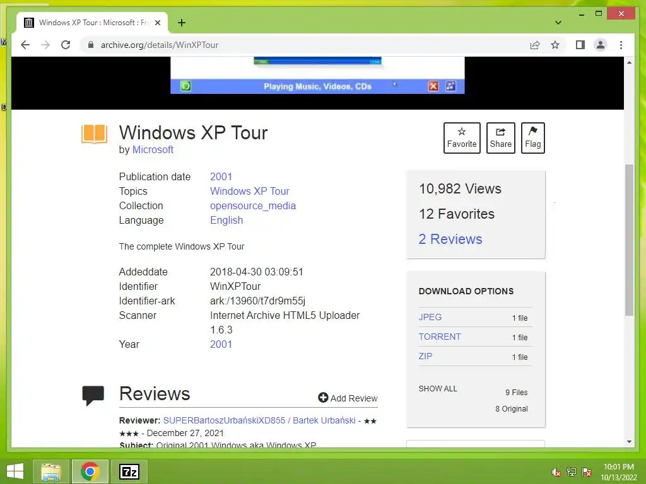Click the Favorite star button
Image resolution: width=646 pixels, height=484 pixels.
point(462,138)
